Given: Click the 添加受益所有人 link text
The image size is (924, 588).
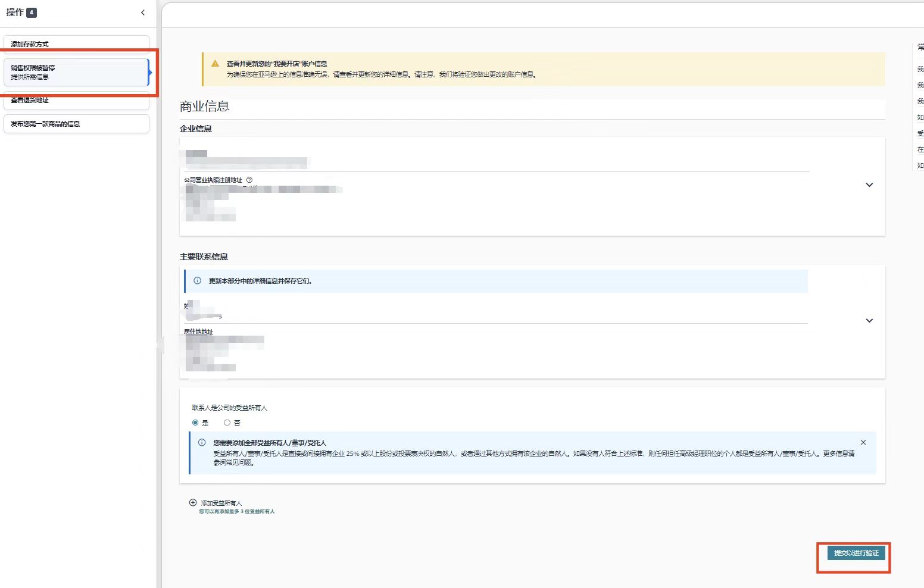Looking at the screenshot, I should coord(221,503).
